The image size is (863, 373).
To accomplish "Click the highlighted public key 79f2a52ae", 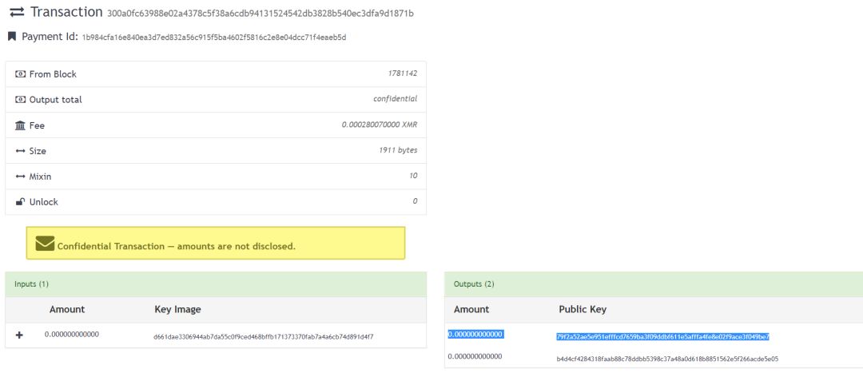I will 662,337.
